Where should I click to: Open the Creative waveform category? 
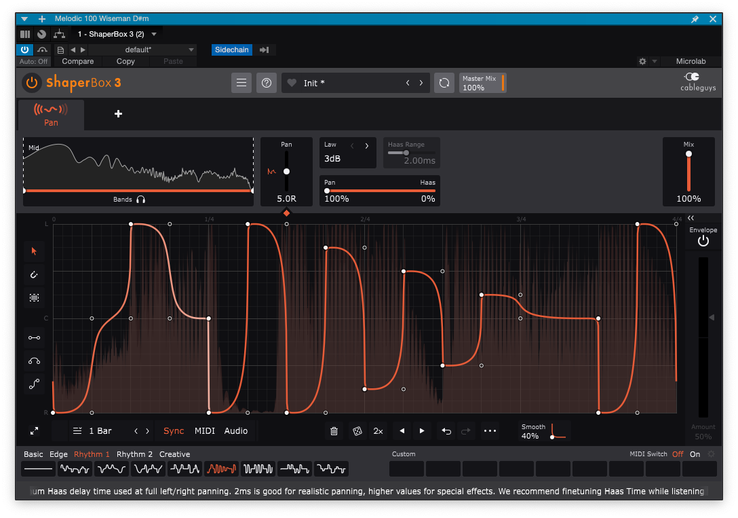[x=174, y=454]
